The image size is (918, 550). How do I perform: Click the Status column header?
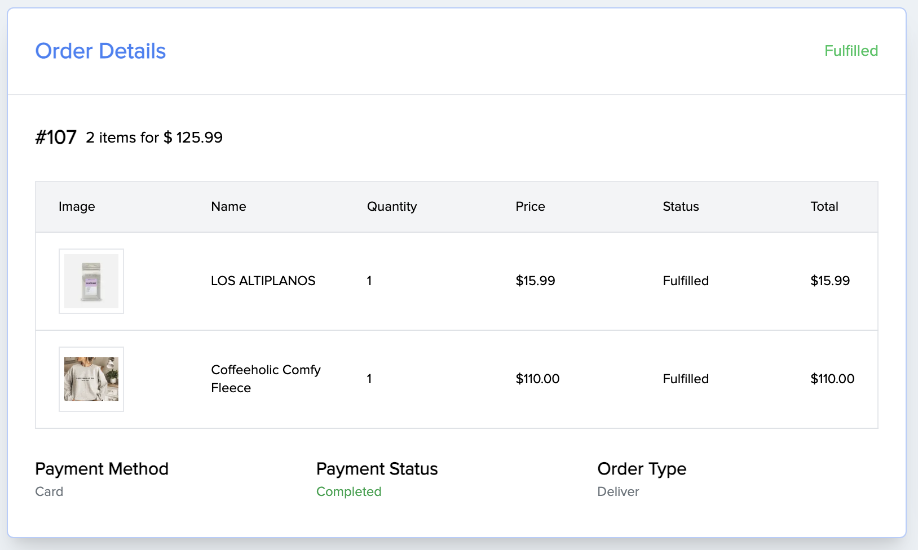(x=681, y=207)
